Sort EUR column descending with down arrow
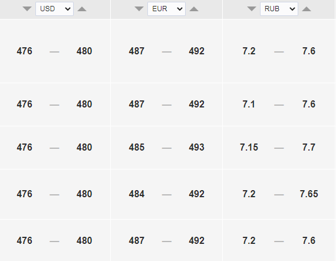336x261 pixels. (x=139, y=9)
